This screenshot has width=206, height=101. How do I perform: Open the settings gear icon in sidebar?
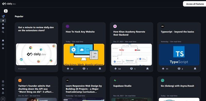click(3, 48)
